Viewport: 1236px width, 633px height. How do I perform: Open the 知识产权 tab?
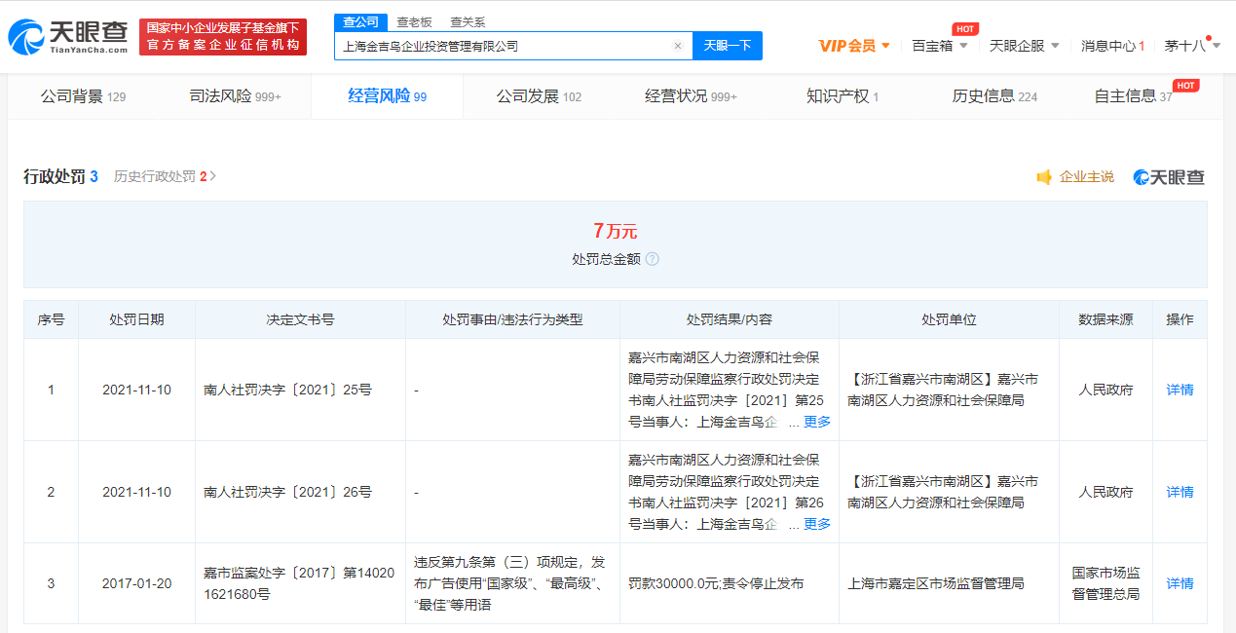[x=843, y=96]
